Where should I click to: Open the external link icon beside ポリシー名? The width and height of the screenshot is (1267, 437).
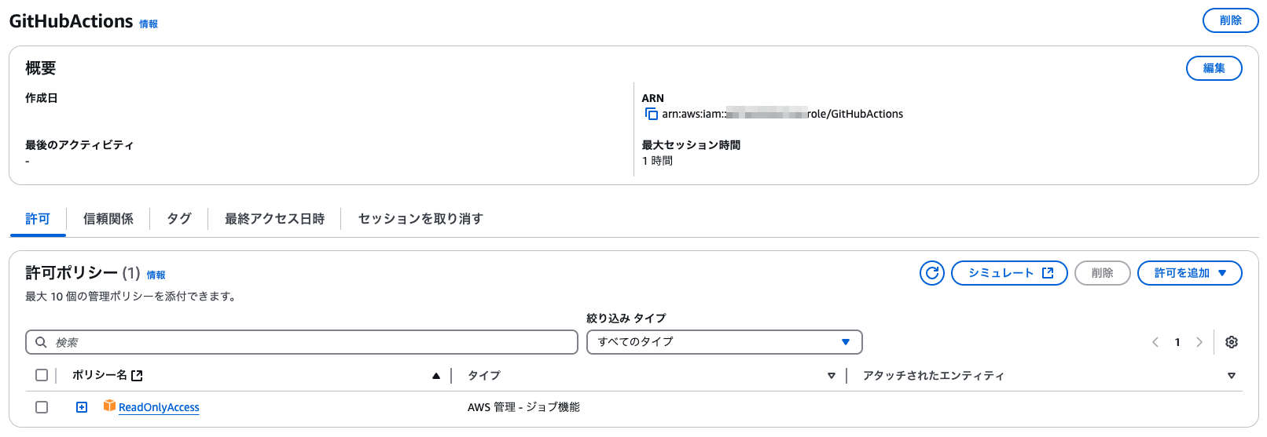137,376
